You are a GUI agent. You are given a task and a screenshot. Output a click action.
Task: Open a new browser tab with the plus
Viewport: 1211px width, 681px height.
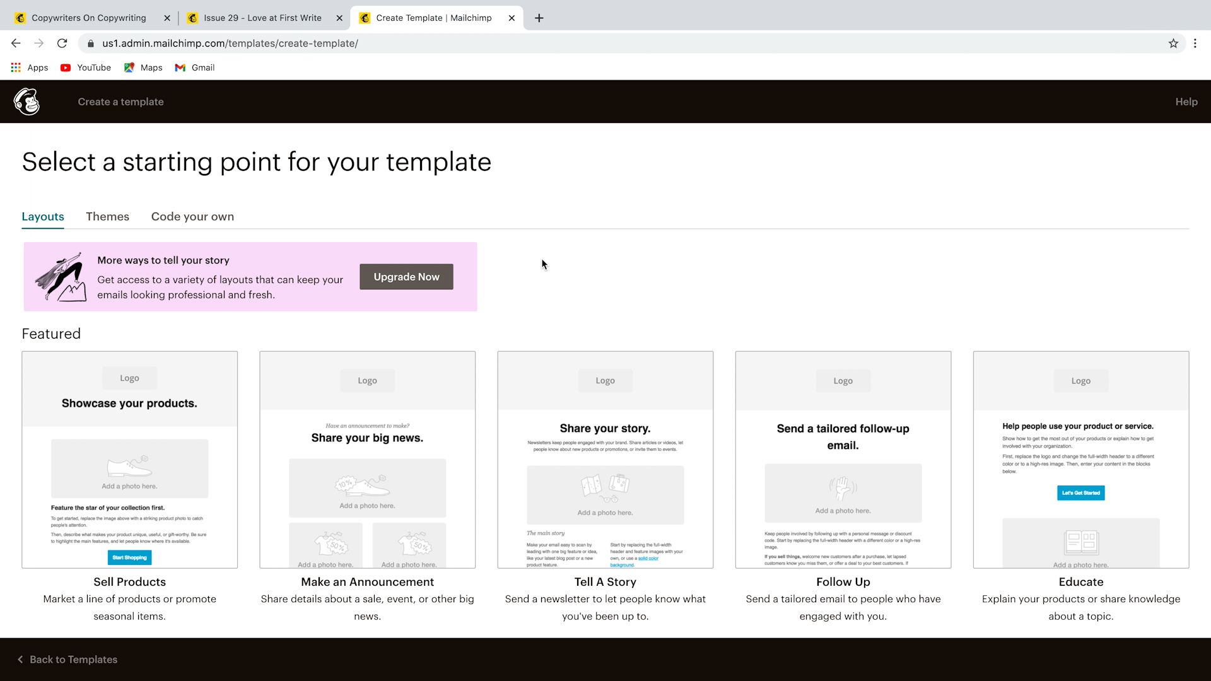pyautogui.click(x=539, y=18)
